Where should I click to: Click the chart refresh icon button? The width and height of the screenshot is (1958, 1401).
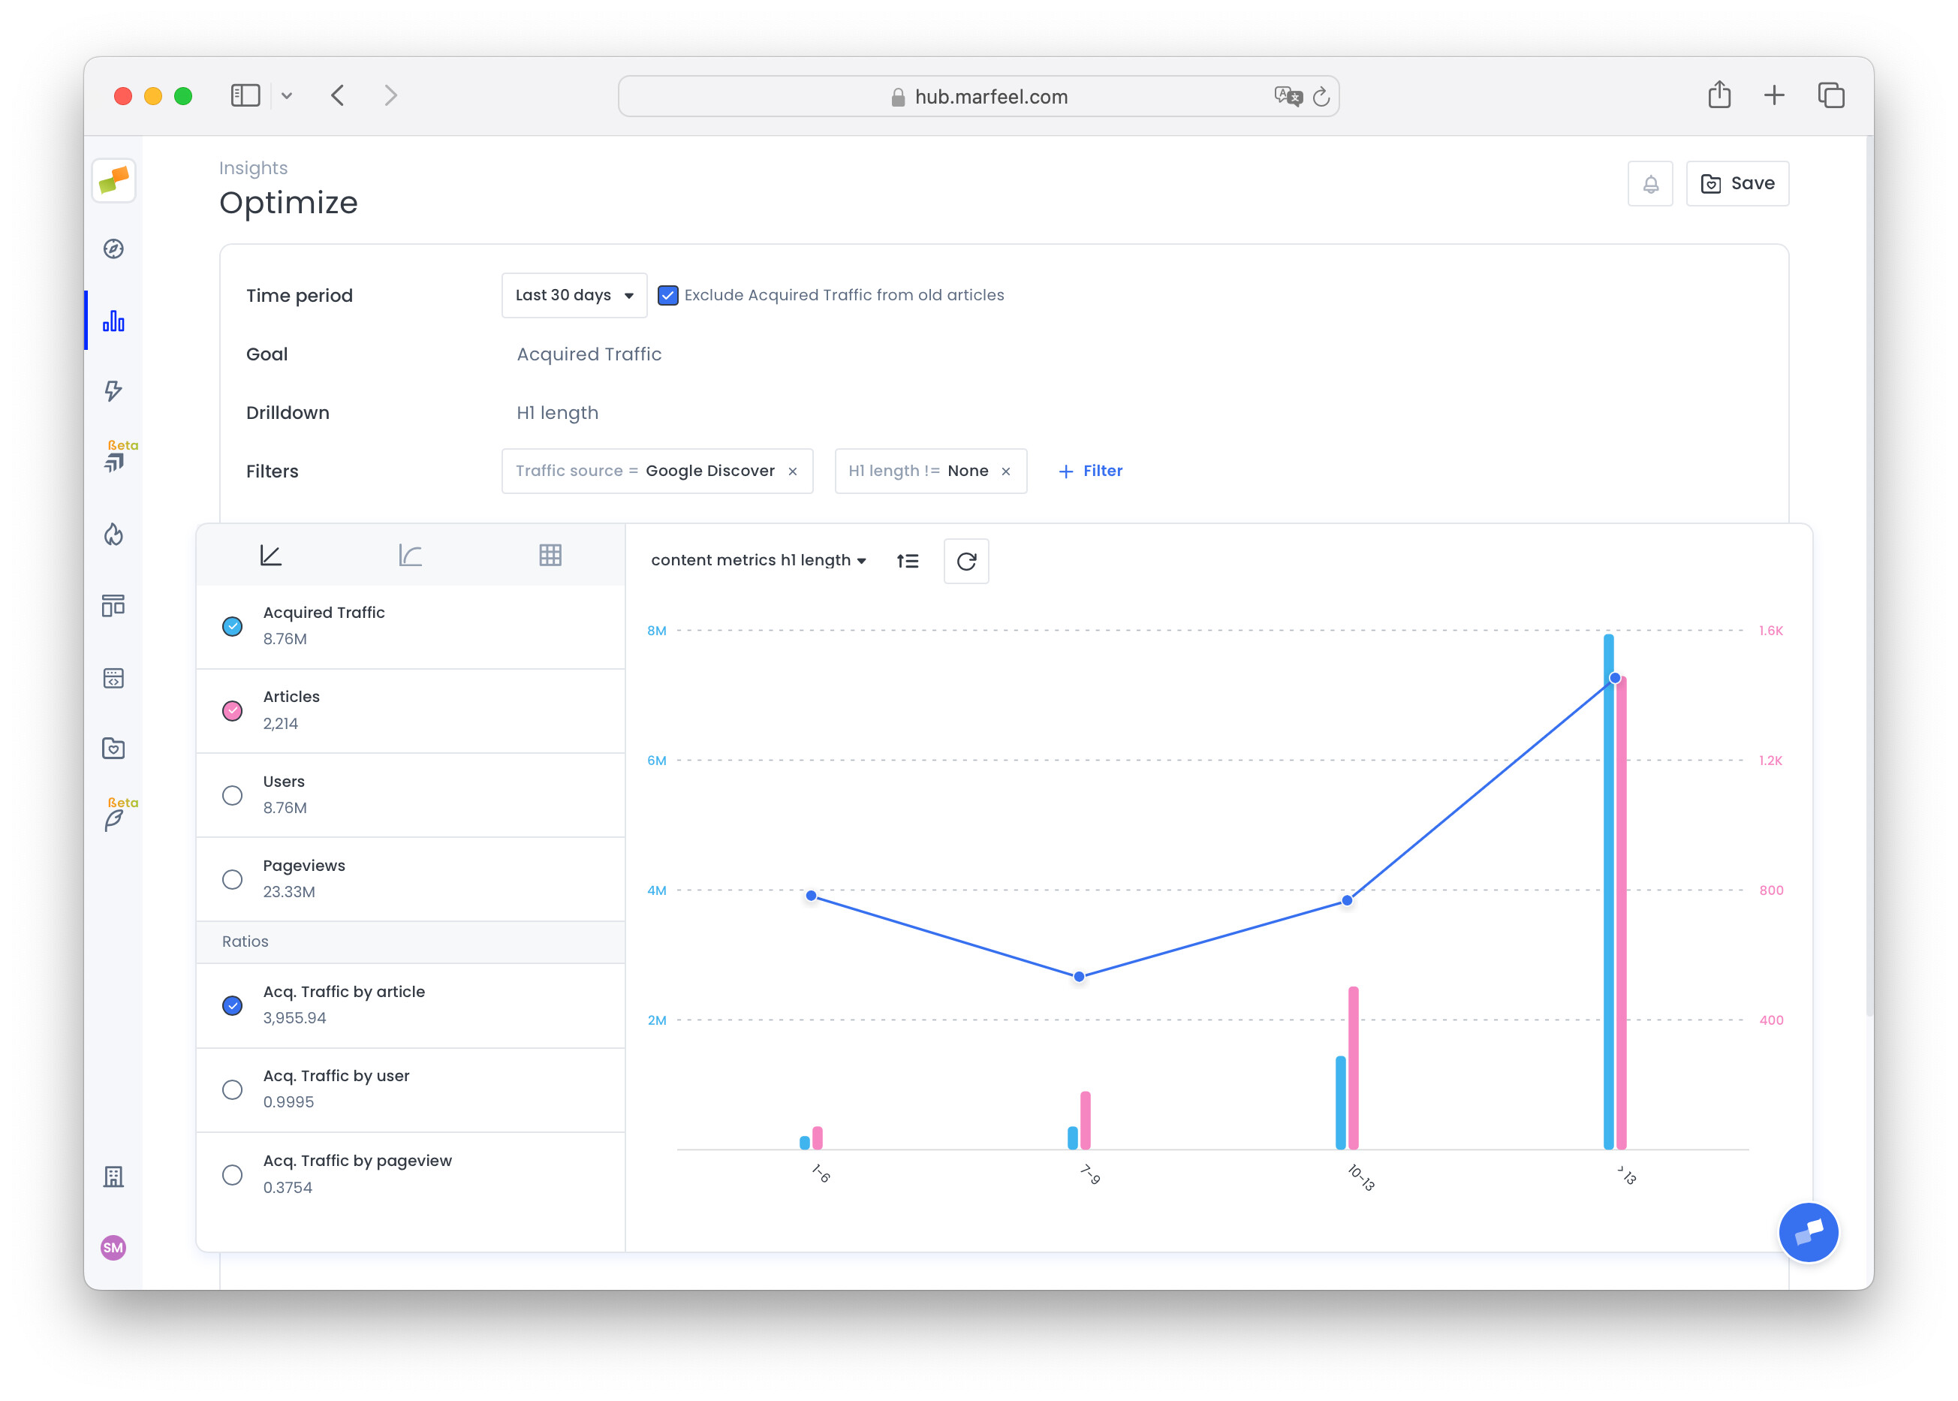point(965,562)
